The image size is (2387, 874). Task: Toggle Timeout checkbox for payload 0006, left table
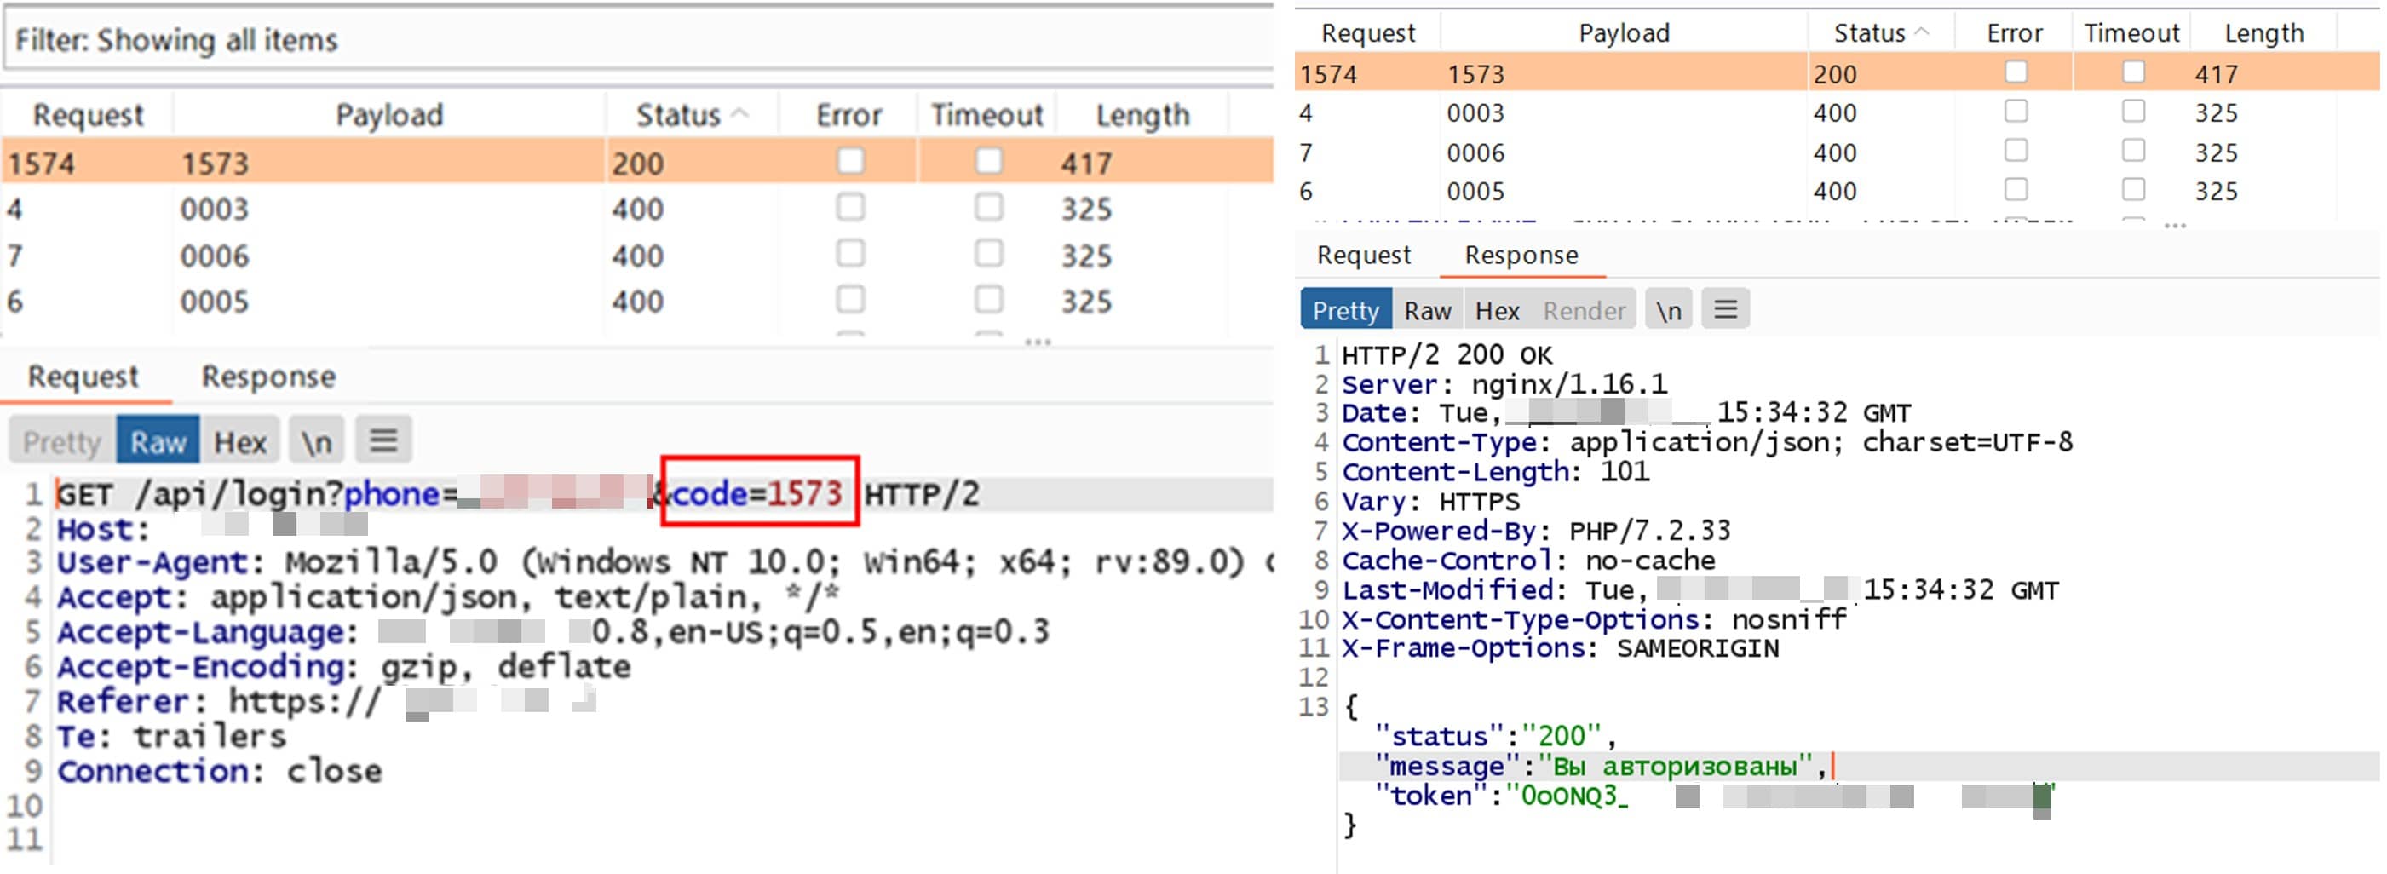pos(988,253)
